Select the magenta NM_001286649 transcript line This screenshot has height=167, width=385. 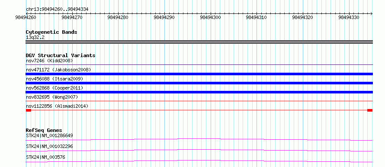point(199,139)
